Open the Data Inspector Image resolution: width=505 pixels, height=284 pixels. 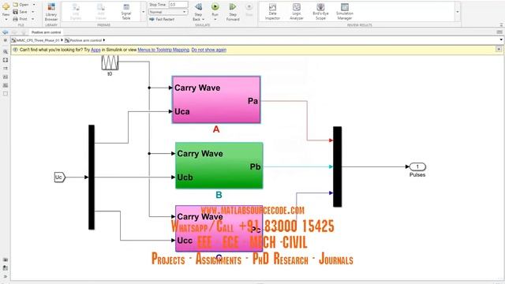[272, 12]
